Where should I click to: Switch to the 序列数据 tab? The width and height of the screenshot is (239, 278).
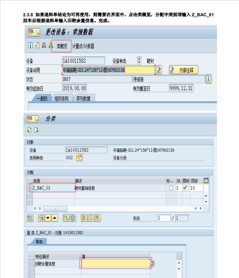click(x=84, y=98)
